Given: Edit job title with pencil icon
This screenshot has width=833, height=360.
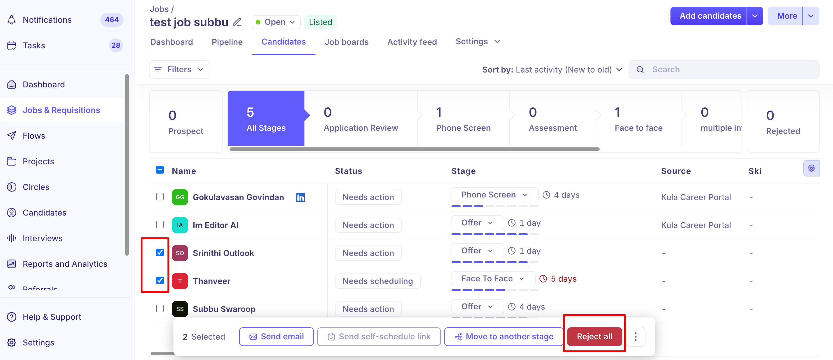Looking at the screenshot, I should coord(237,22).
